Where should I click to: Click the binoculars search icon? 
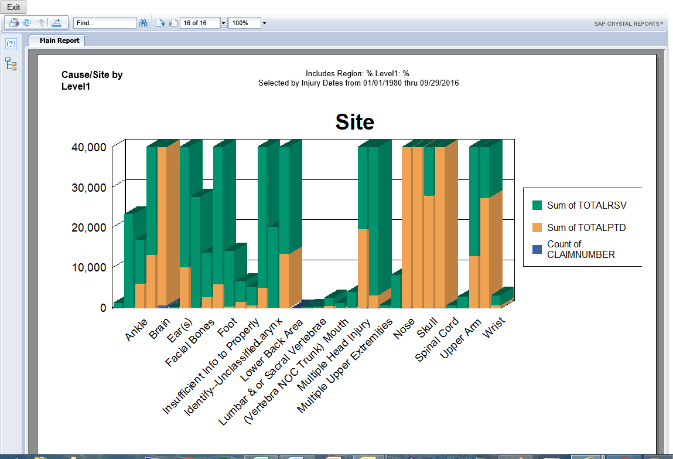[143, 23]
